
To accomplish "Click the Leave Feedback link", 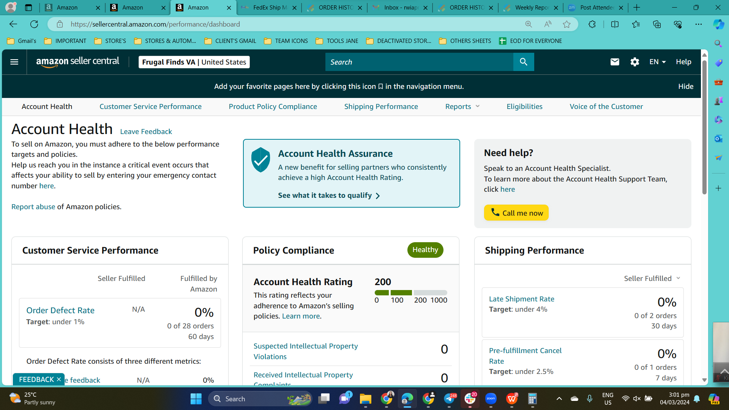I will pyautogui.click(x=146, y=132).
